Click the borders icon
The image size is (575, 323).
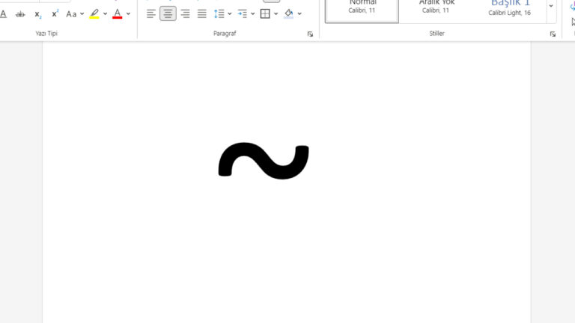click(x=265, y=13)
